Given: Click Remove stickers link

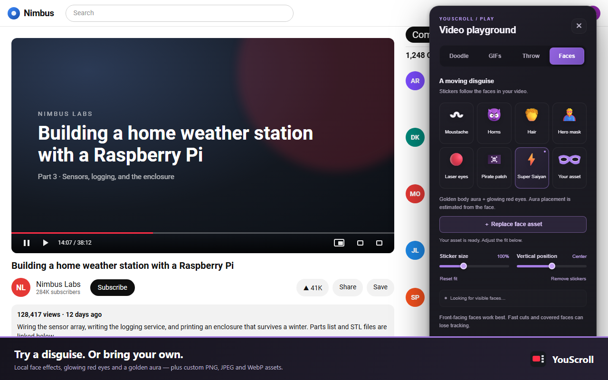Looking at the screenshot, I should (x=569, y=279).
